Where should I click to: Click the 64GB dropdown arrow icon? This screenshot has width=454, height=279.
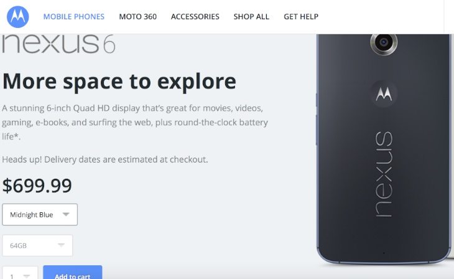[61, 245]
